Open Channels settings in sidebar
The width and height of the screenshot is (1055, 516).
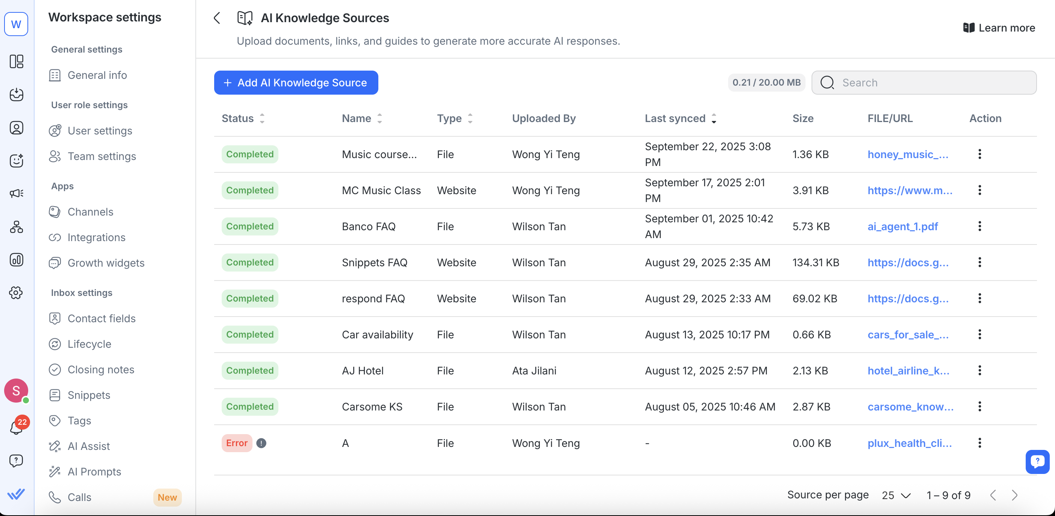(x=90, y=212)
